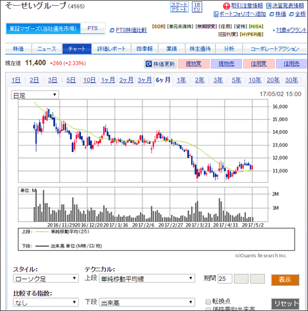
Task: Select the 1ヶ月 chart period
Action: pyautogui.click(x=108, y=80)
